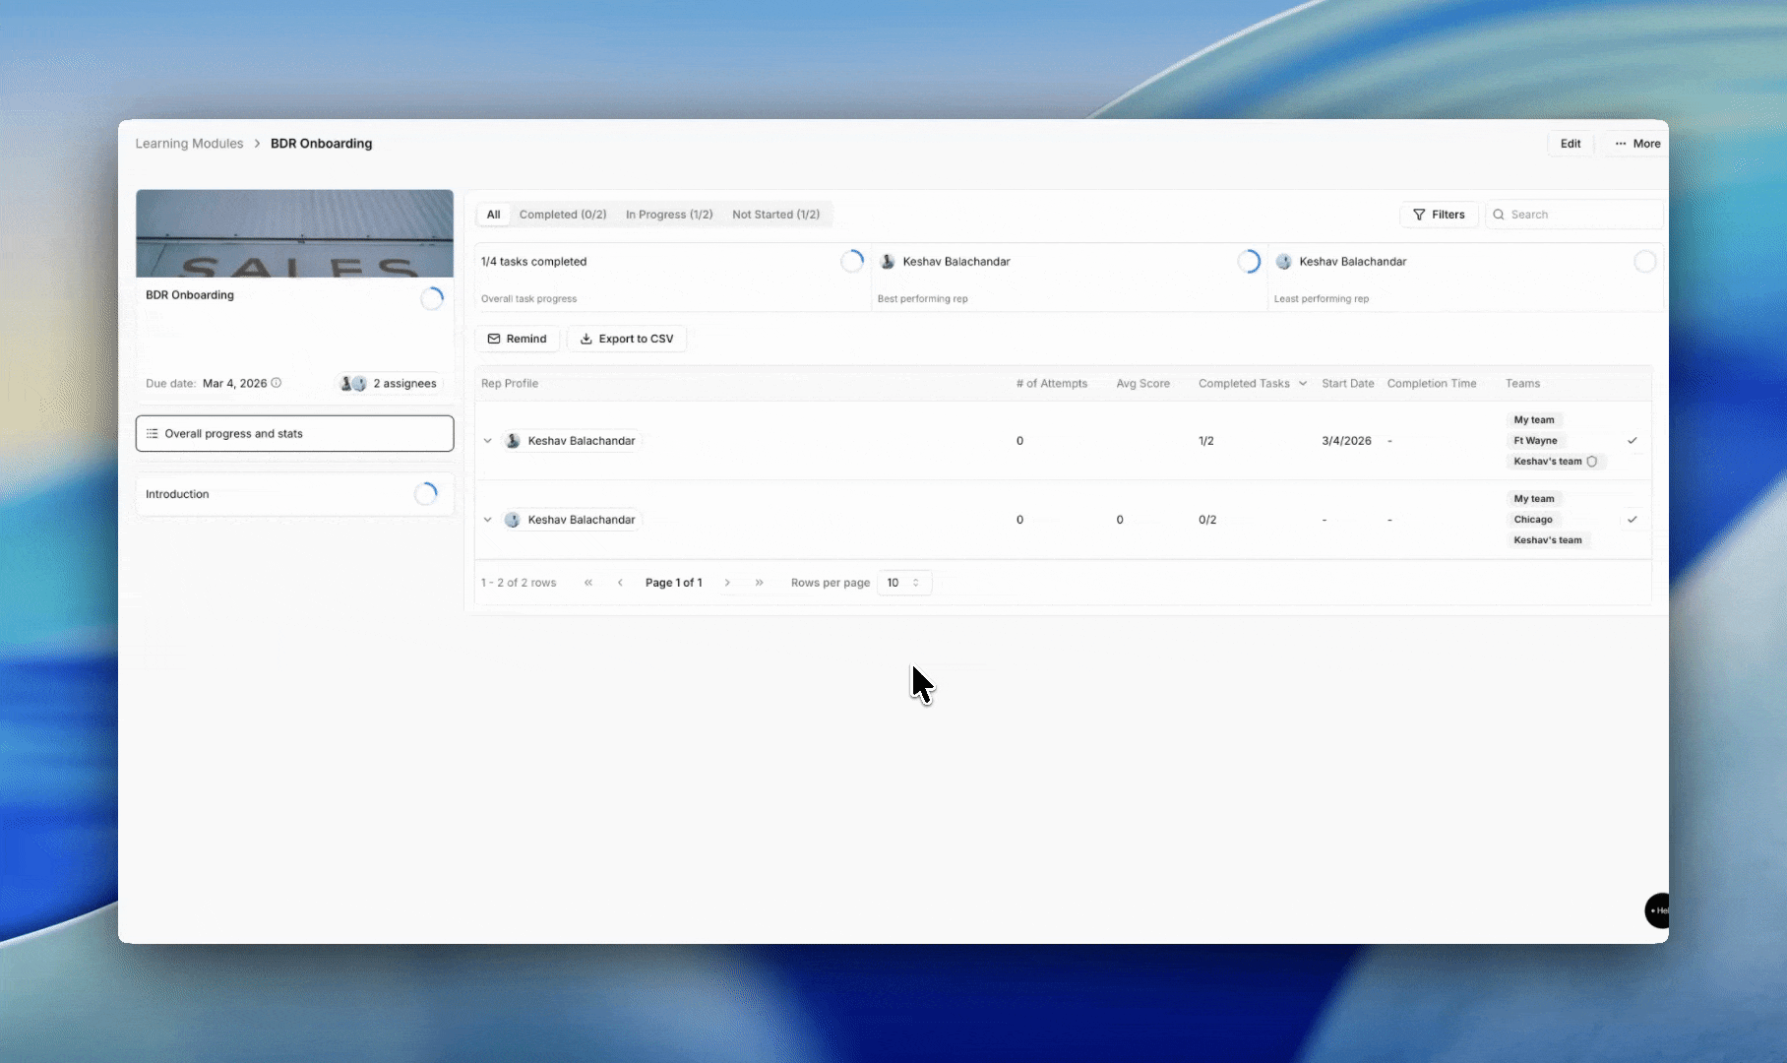Click the Avg Score column header

coord(1142,384)
